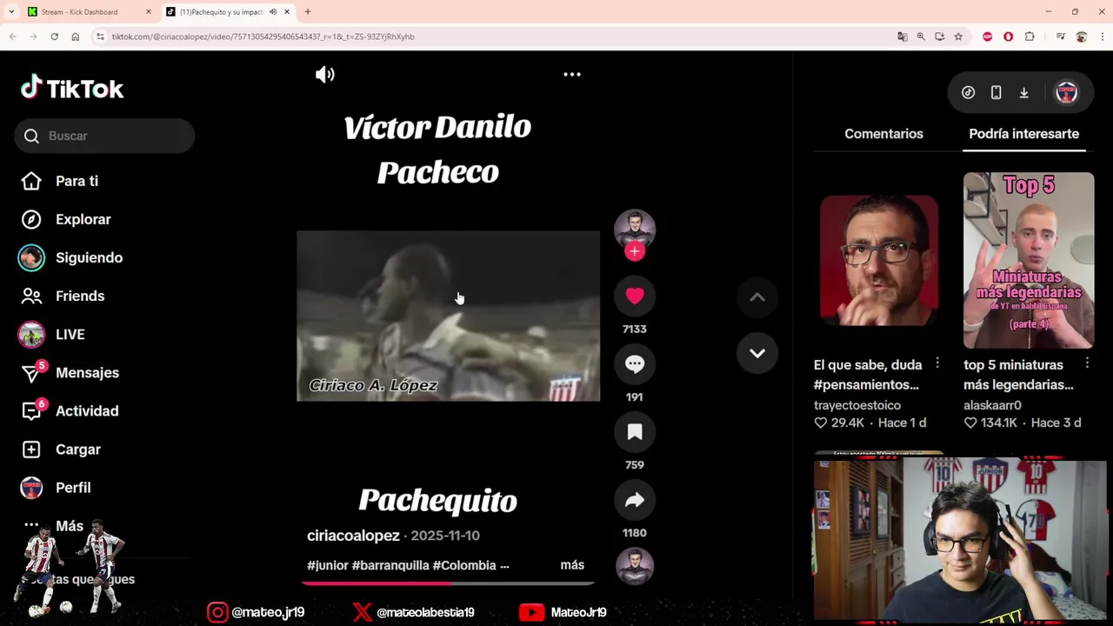Open Chrome three-dot menu
Viewport: 1113px width, 626px height.
pyautogui.click(x=1101, y=37)
